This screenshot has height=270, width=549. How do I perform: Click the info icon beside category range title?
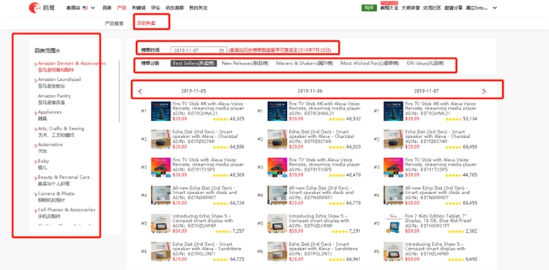click(58, 50)
